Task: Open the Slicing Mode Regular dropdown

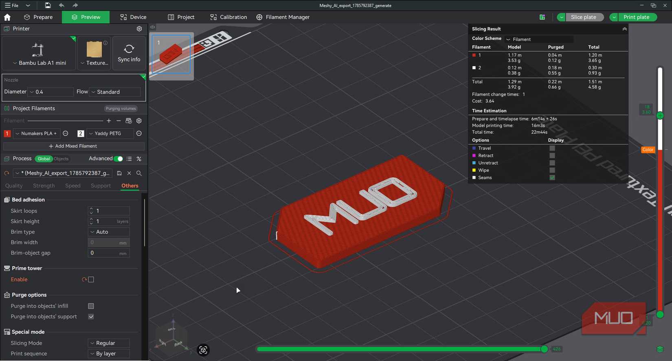Action: coord(109,343)
